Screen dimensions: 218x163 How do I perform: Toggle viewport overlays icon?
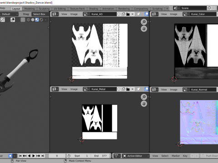tap(13, 20)
